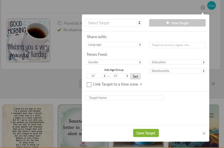
Task: Click the country, region, city field
Action: pos(177,45)
